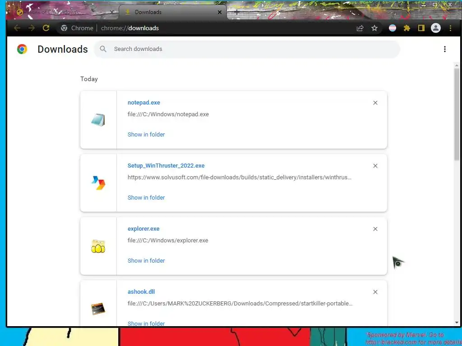Remove explorer.exe from the downloads list
The image size is (462, 346).
tap(375, 229)
